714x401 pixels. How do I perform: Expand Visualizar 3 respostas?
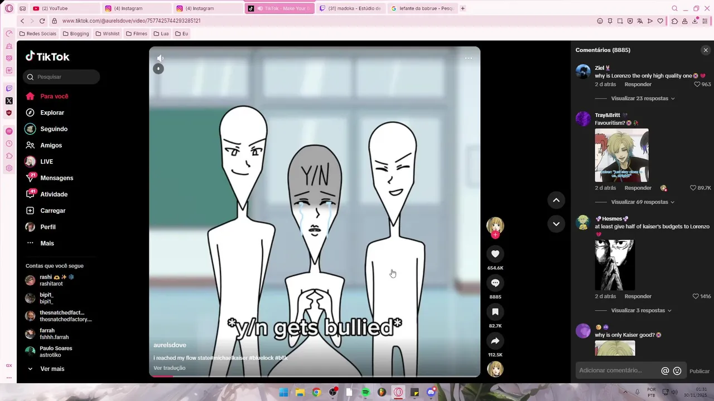(x=641, y=310)
